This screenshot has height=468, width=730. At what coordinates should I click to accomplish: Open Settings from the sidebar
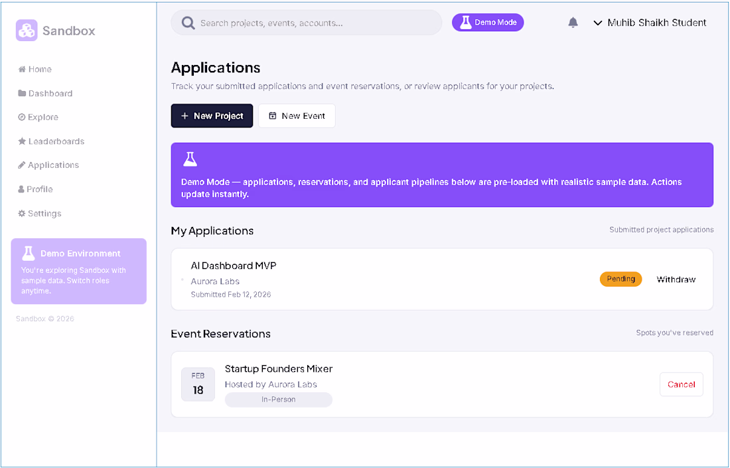tap(40, 213)
